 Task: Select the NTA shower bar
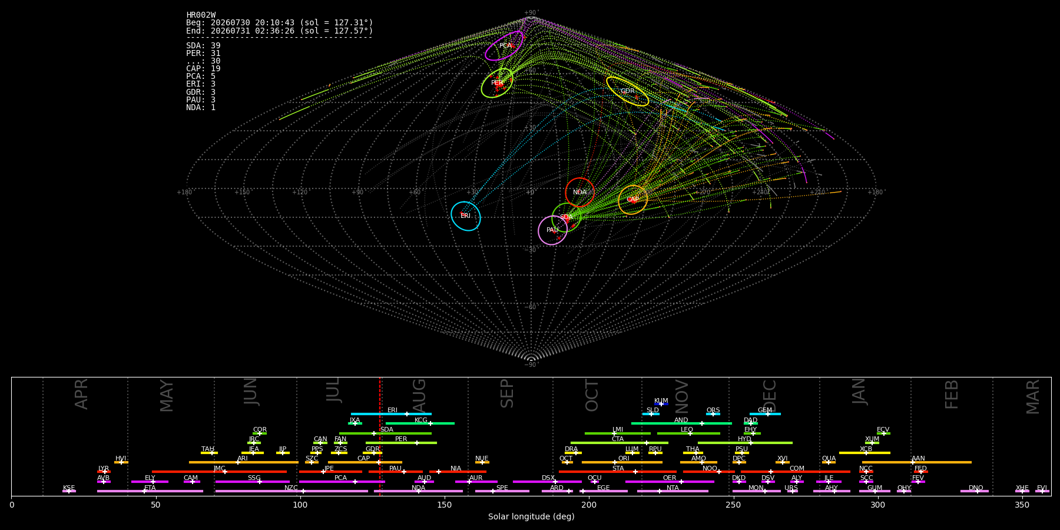[673, 491]
